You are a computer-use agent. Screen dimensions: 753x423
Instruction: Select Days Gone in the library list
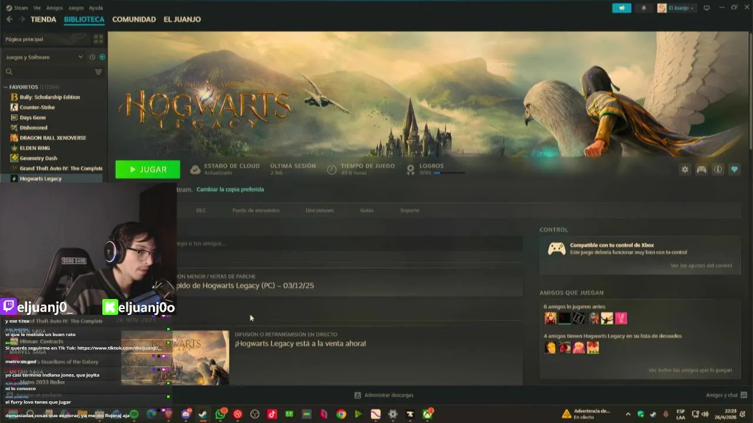point(32,117)
